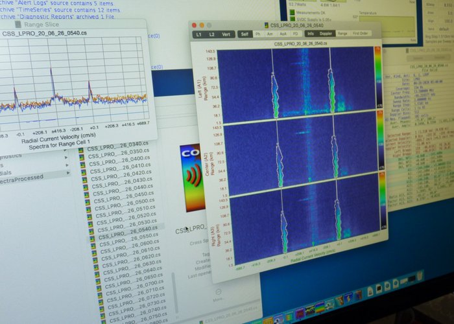Click the green Measurements OK indicator
454x324 pixels.
pos(292,12)
